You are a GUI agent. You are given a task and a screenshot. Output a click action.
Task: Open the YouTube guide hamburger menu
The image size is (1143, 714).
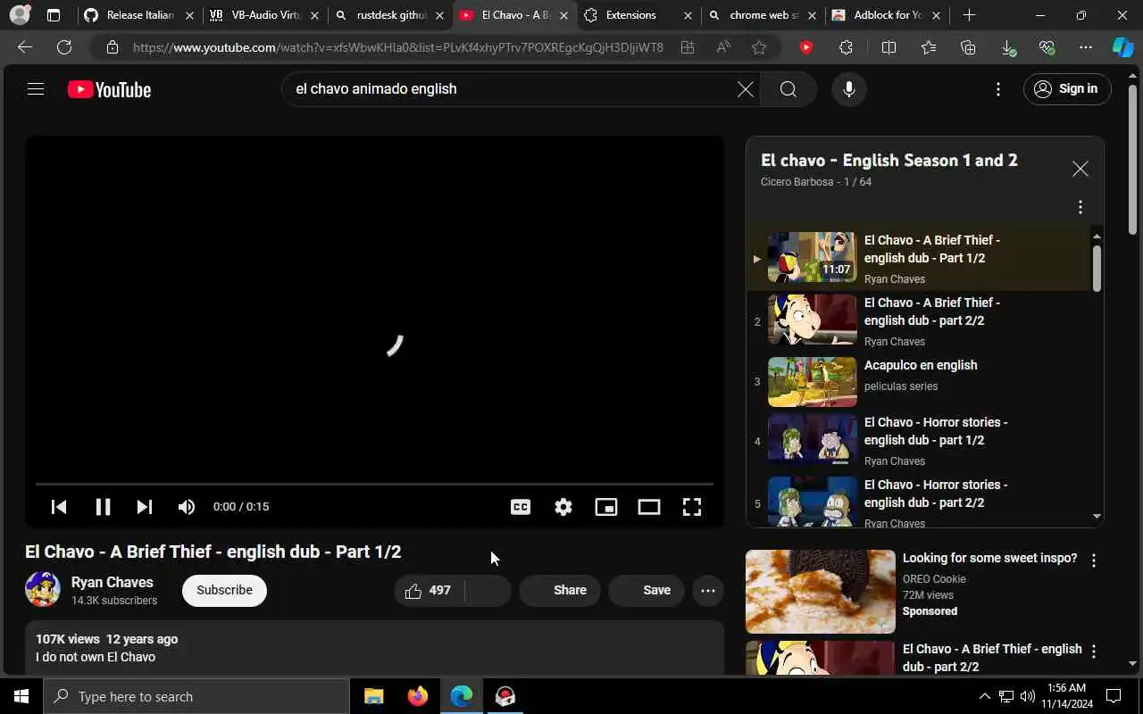click(x=36, y=89)
